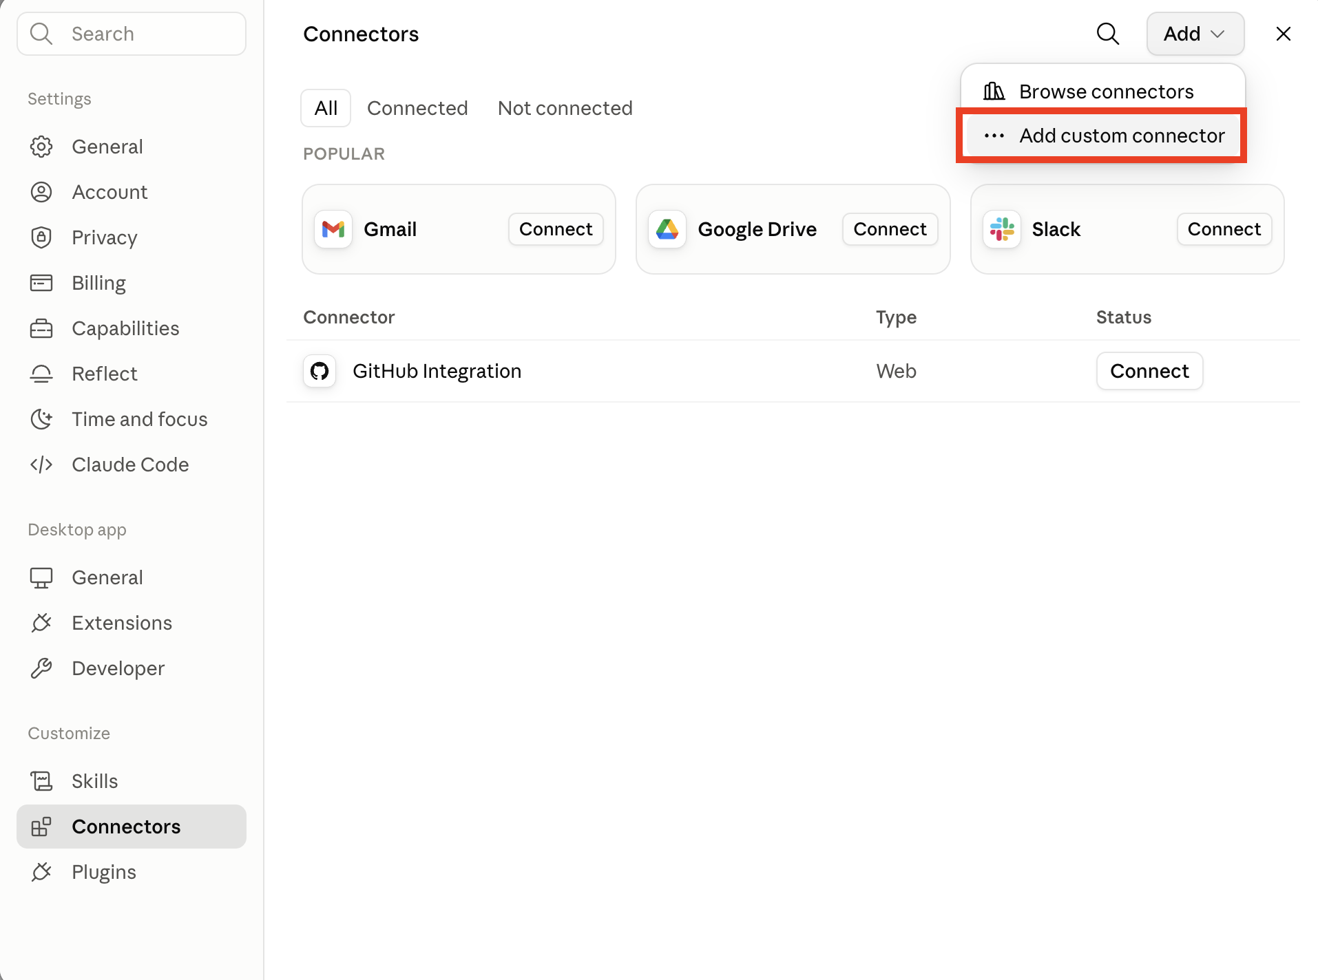Open Plugins under Customize
Viewport: 1318px width, 980px height.
(132, 872)
